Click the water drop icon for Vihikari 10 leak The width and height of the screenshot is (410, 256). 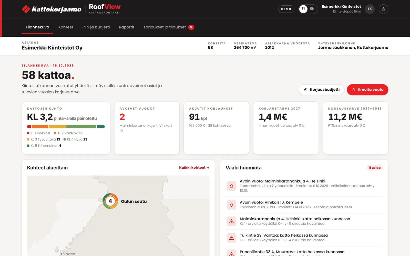click(x=231, y=205)
